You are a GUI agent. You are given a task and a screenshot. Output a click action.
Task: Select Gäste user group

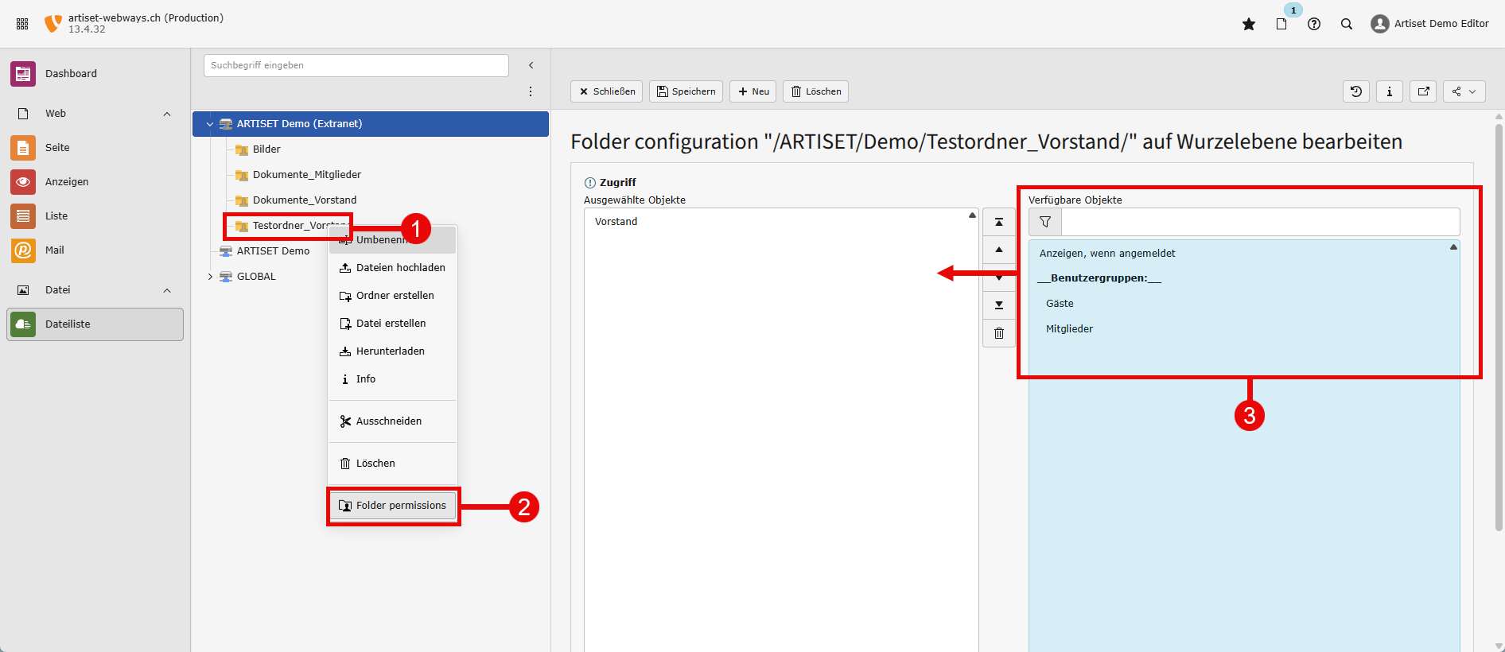point(1060,304)
